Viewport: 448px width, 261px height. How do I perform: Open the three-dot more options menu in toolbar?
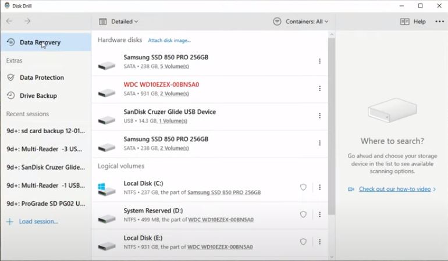(x=439, y=22)
